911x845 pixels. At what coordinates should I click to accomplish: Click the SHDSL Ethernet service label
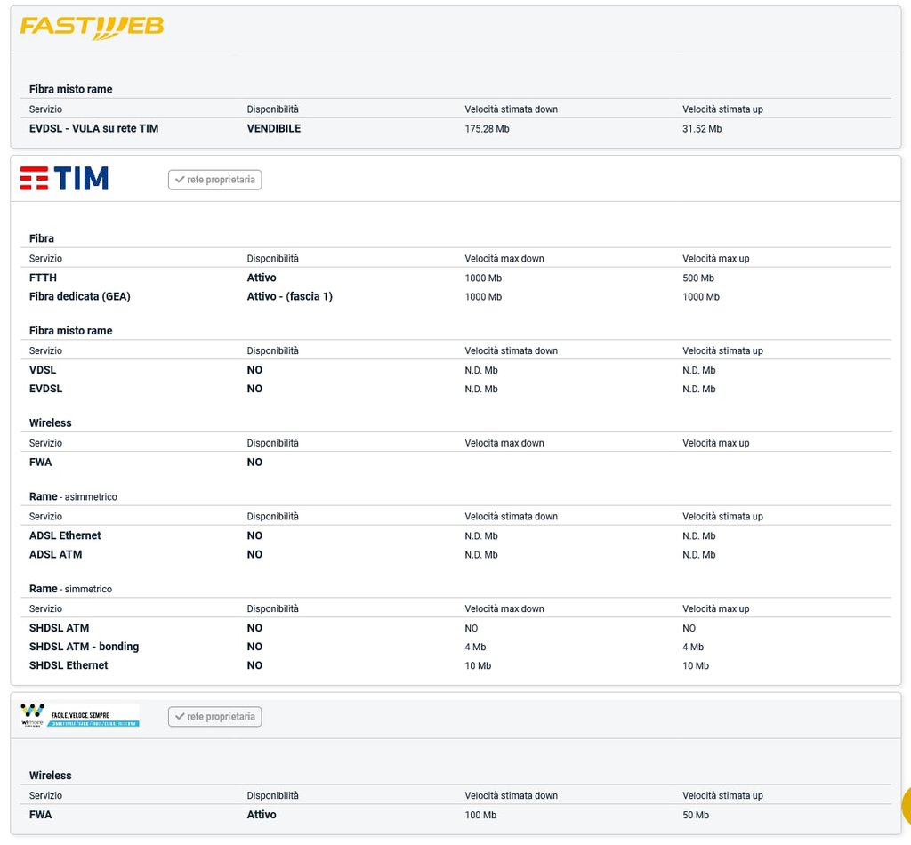pyautogui.click(x=69, y=665)
